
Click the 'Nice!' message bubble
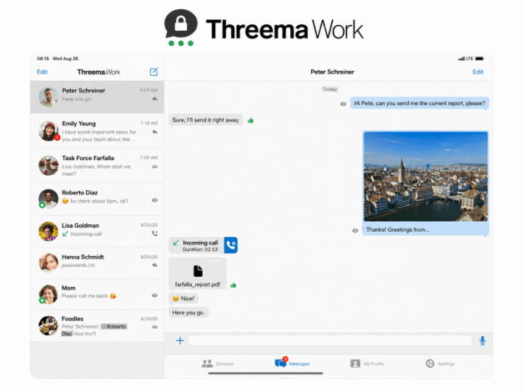(x=184, y=299)
